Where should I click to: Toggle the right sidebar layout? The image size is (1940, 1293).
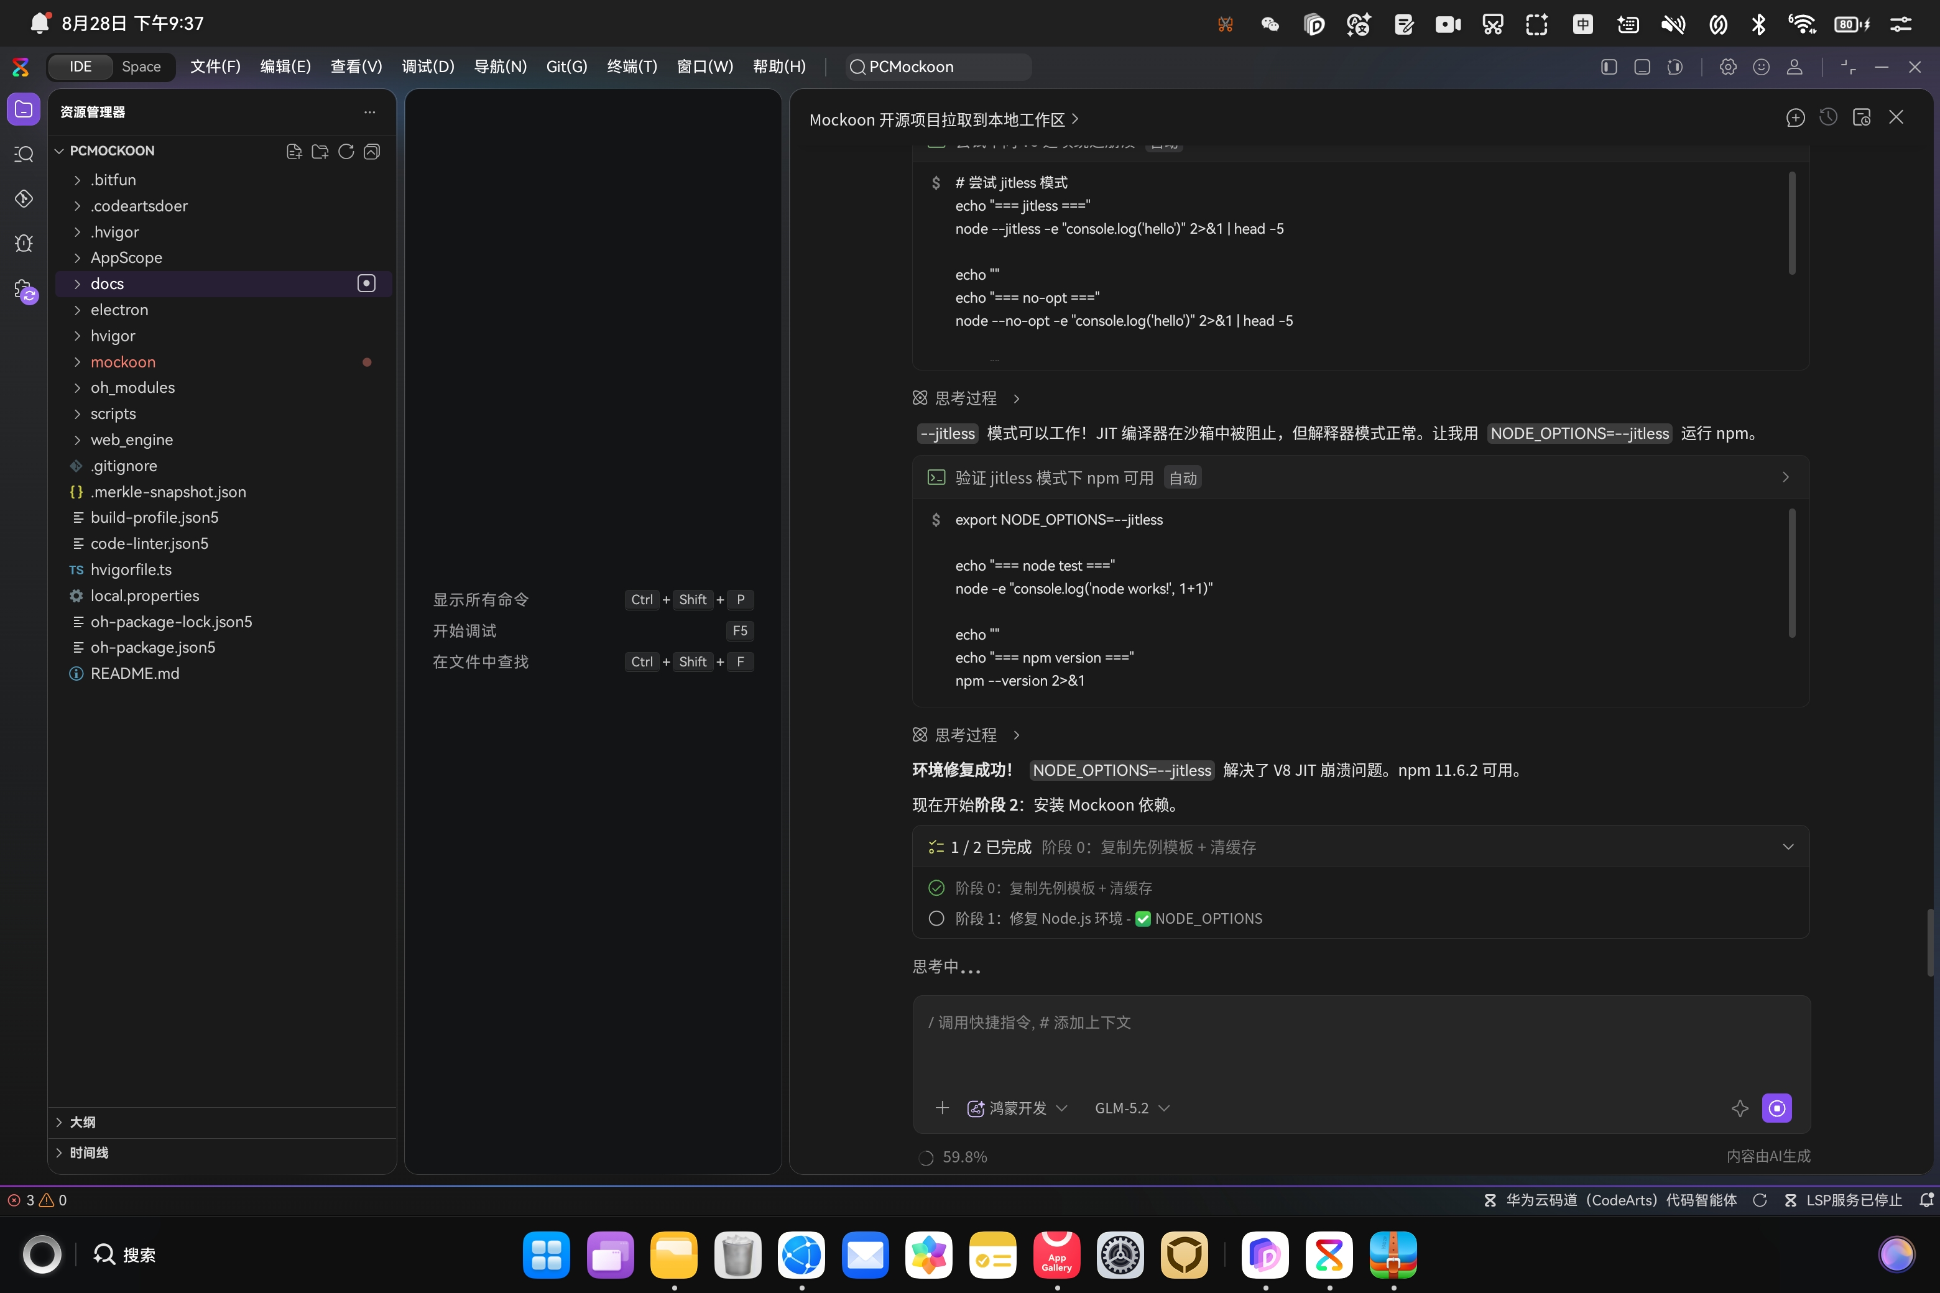(x=1674, y=67)
